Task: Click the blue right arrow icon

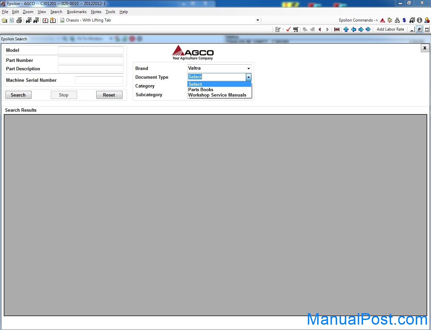Action: (361, 29)
